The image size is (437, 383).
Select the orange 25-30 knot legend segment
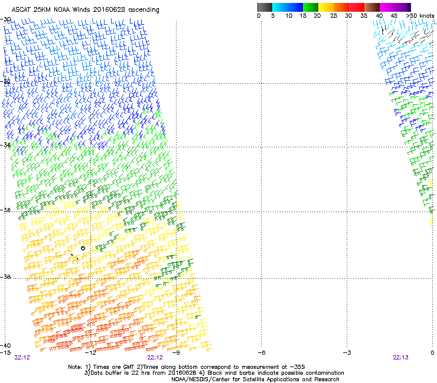pos(341,7)
